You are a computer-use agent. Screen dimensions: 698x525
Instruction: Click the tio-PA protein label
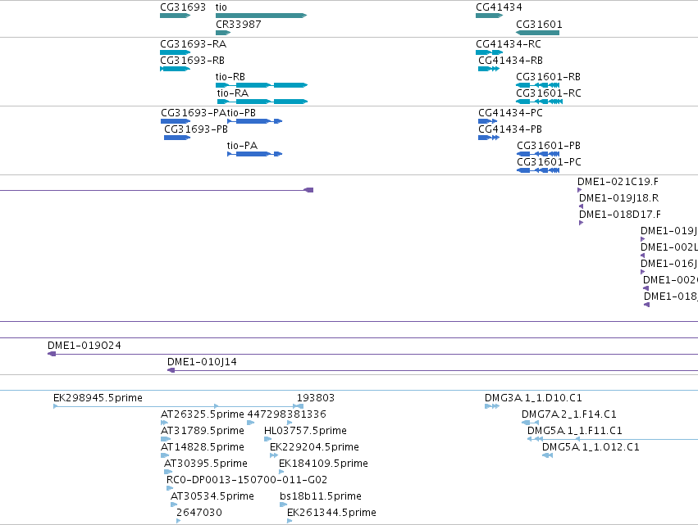coord(242,146)
